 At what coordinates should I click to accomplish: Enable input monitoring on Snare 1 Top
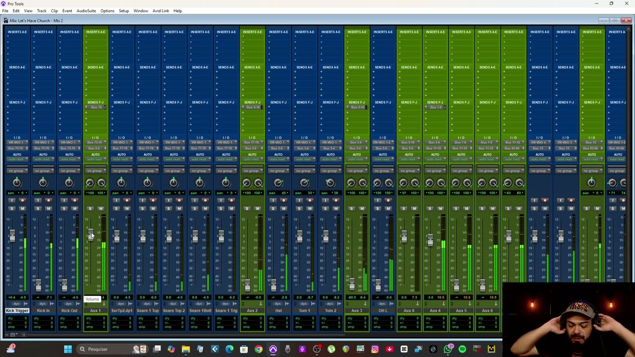(x=142, y=200)
